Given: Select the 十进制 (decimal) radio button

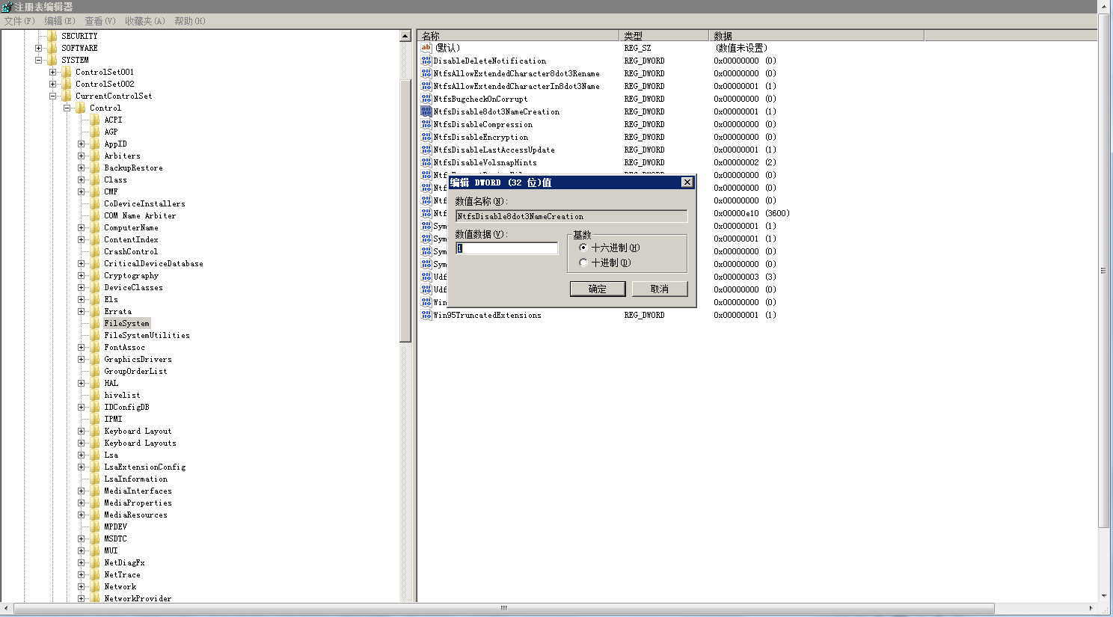Looking at the screenshot, I should [x=583, y=263].
